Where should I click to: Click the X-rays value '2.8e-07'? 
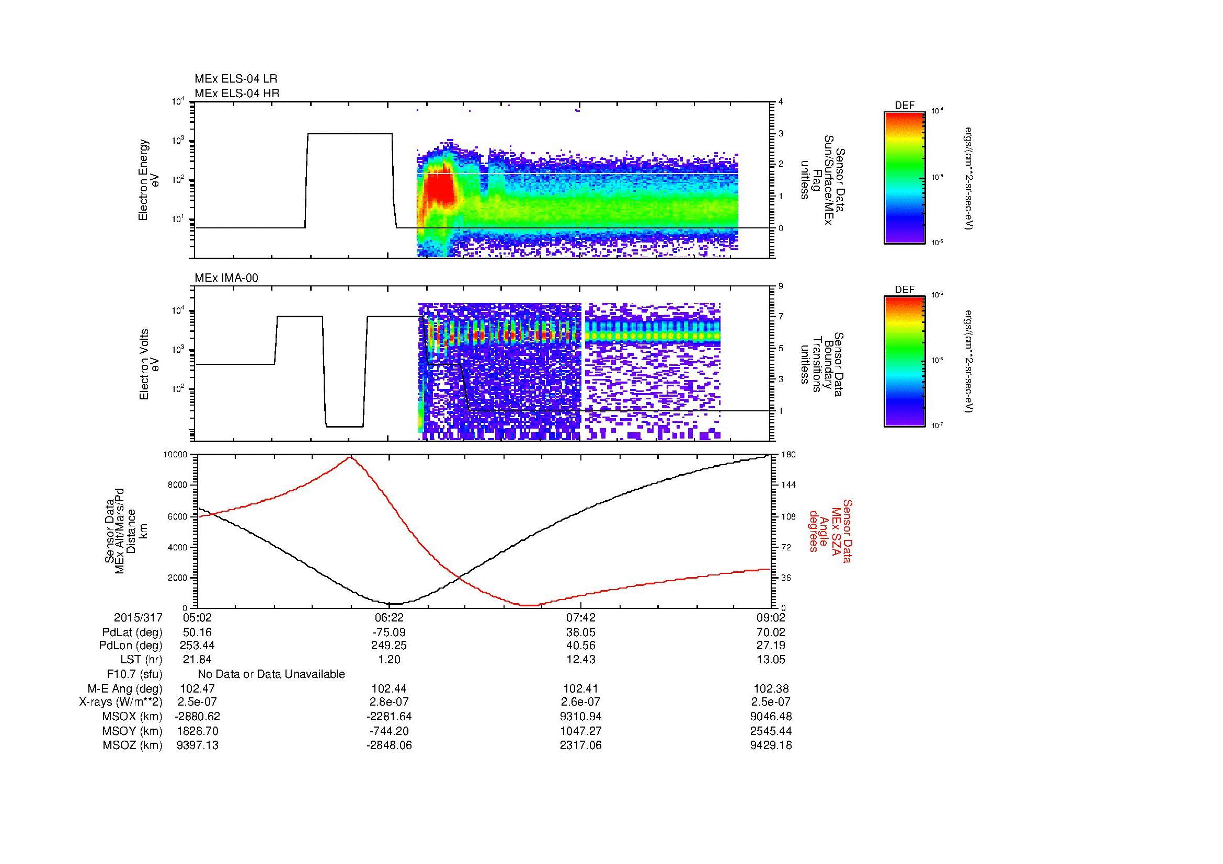[390, 702]
